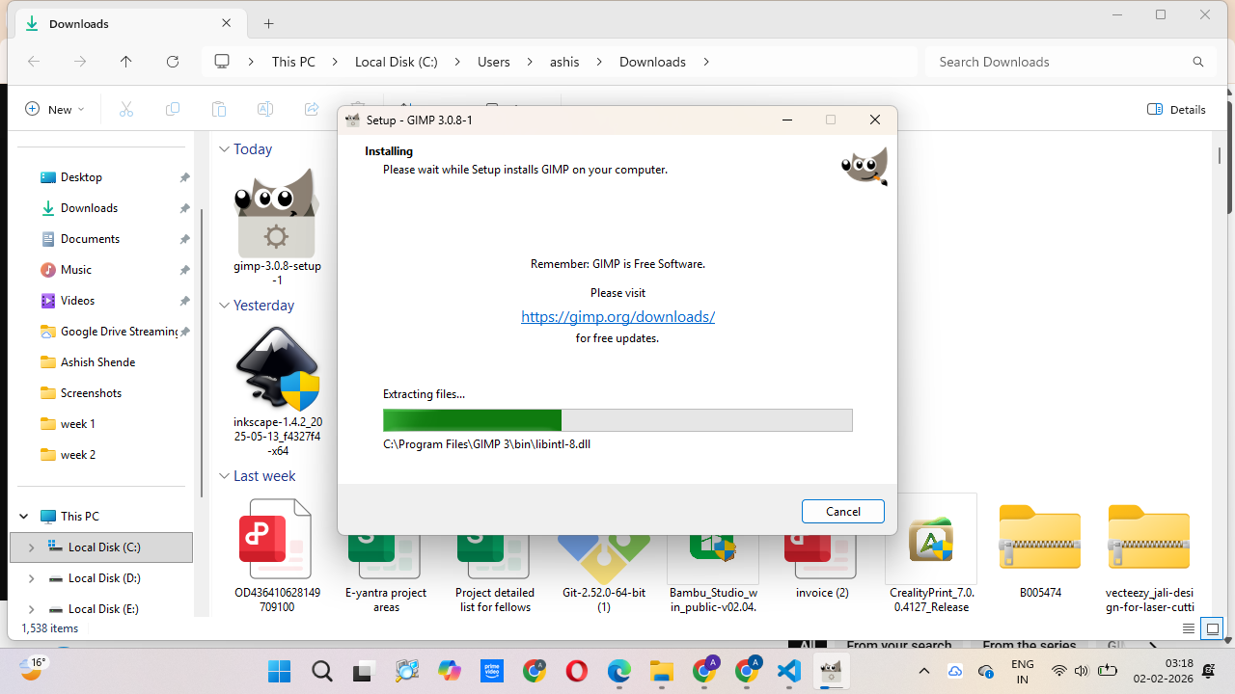This screenshot has width=1235, height=694.
Task: Click the GIMP Setup title bar icon
Action: [353, 120]
